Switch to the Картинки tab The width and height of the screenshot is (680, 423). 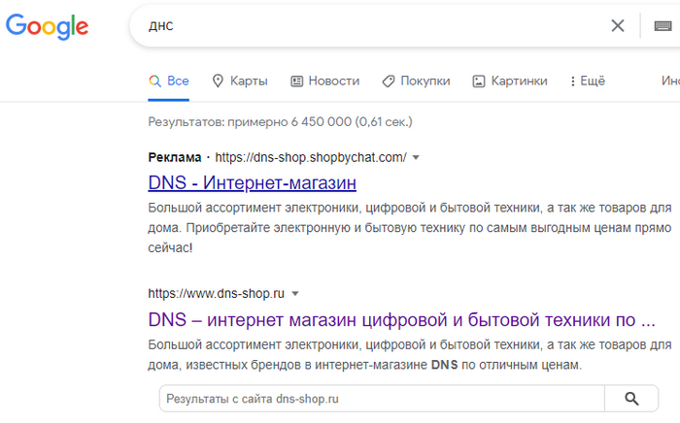coord(510,81)
